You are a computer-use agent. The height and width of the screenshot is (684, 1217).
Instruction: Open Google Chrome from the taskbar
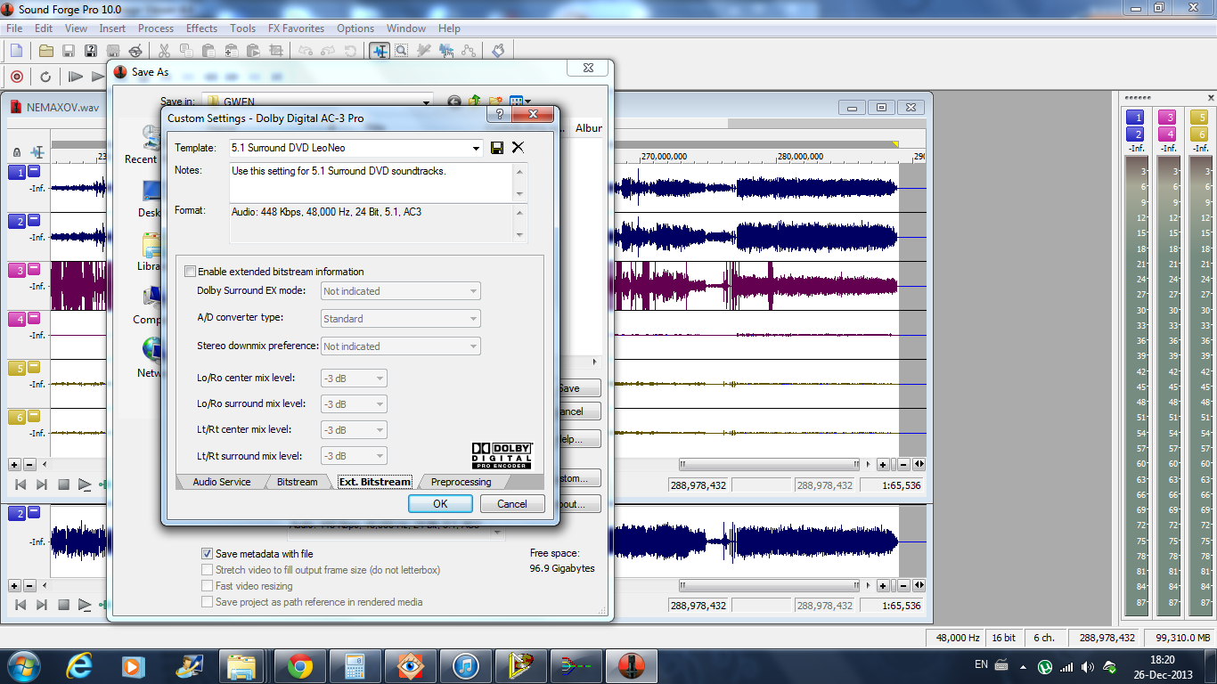[300, 665]
